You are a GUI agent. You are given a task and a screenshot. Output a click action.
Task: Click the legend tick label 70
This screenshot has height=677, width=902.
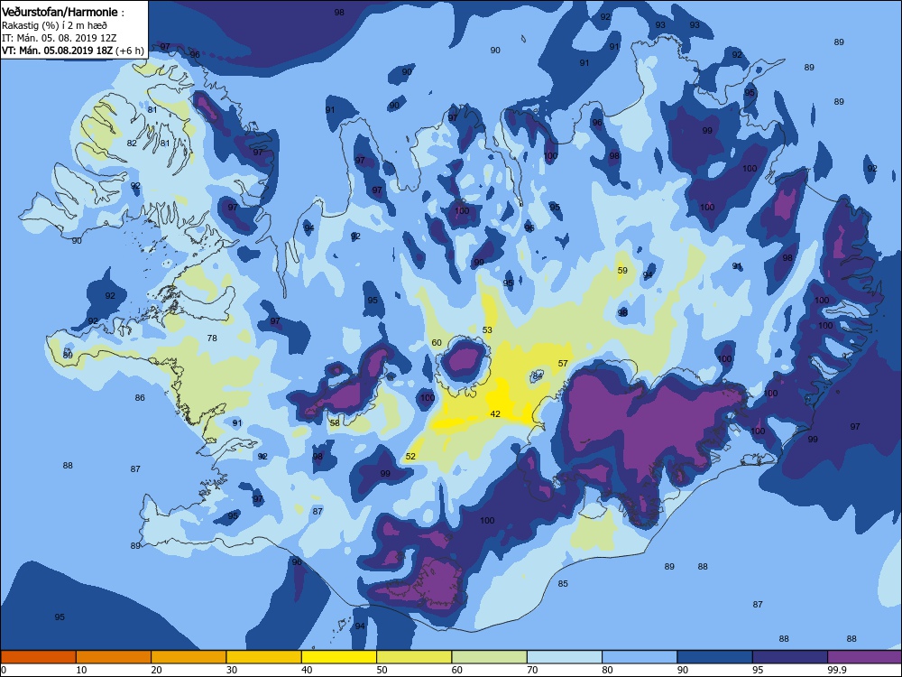[533, 670]
